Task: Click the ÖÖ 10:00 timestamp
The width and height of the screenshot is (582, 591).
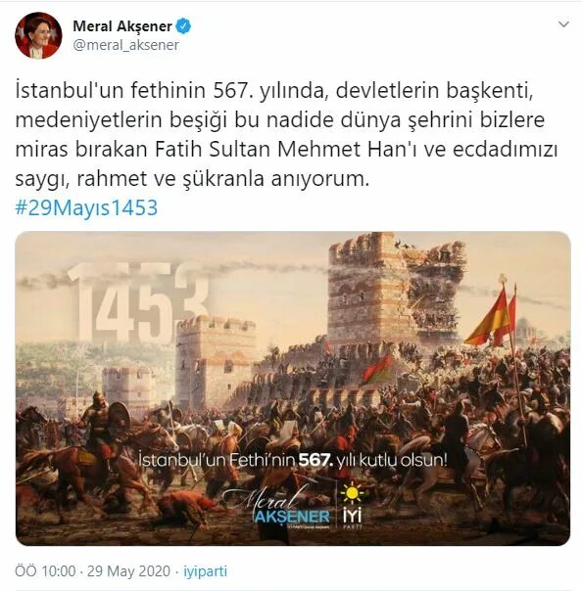Action: pos(45,571)
